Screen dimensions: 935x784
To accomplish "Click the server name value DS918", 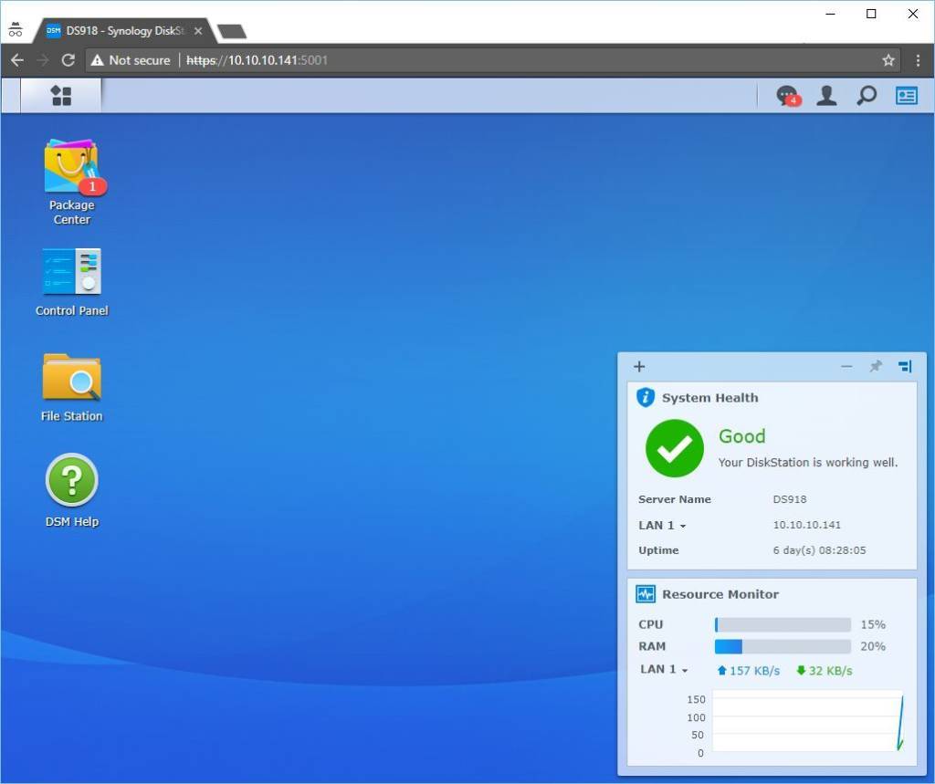I will [790, 499].
